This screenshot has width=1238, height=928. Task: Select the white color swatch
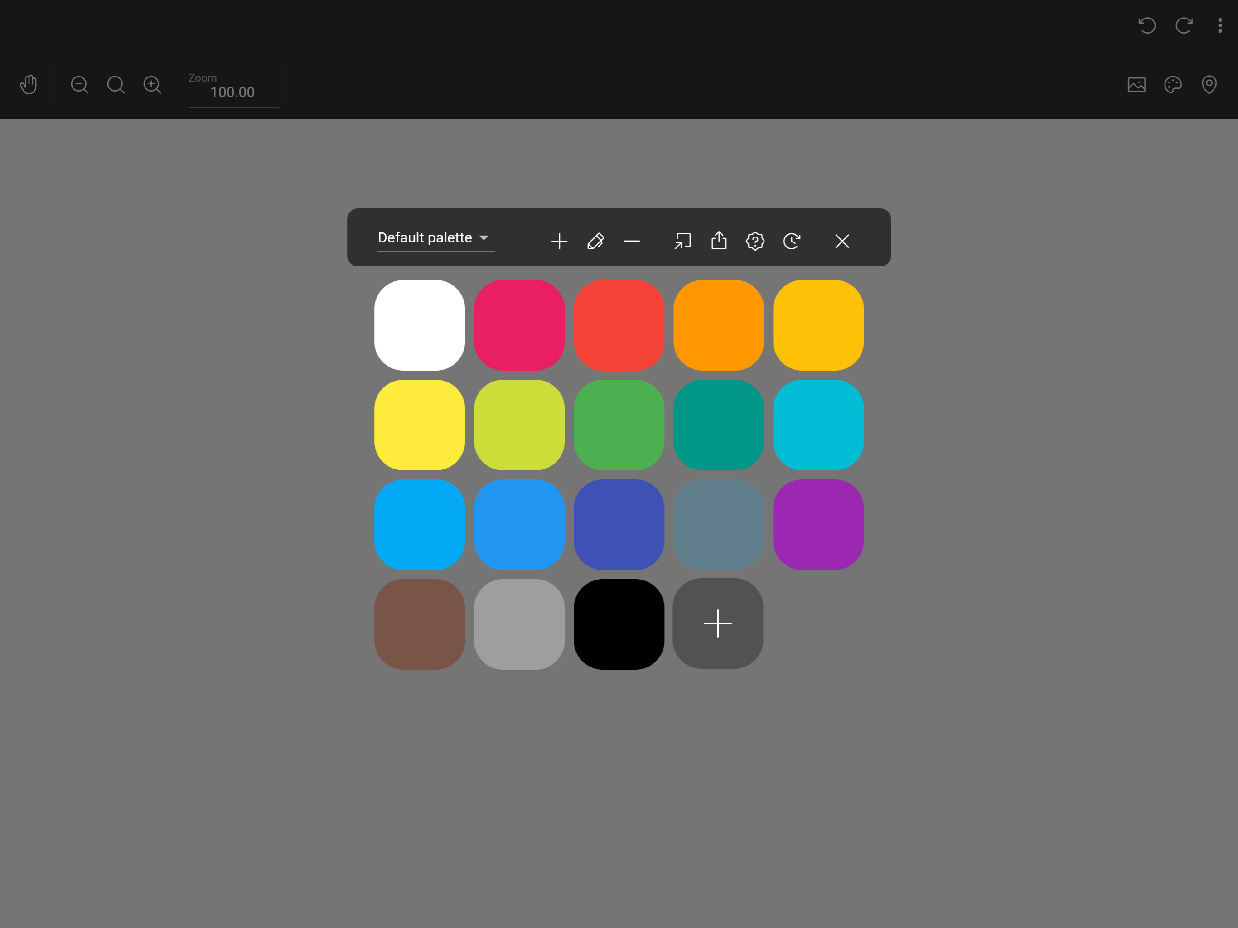tap(420, 325)
